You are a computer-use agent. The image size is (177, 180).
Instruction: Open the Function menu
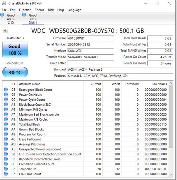click(x=25, y=10)
